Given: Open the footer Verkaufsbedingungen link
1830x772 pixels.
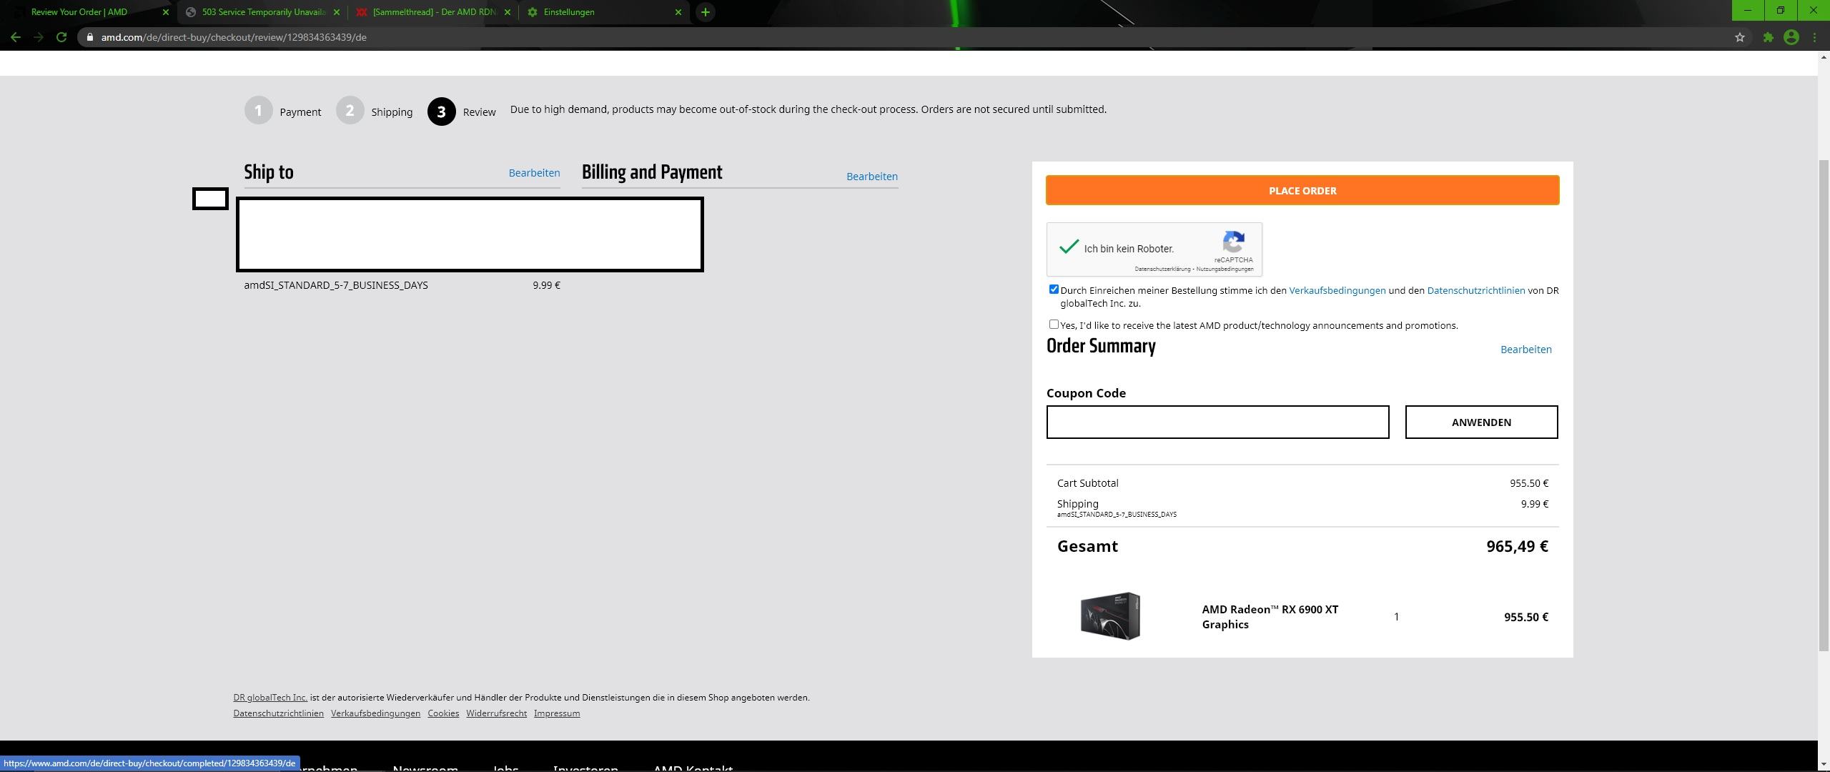Looking at the screenshot, I should click(x=375, y=713).
